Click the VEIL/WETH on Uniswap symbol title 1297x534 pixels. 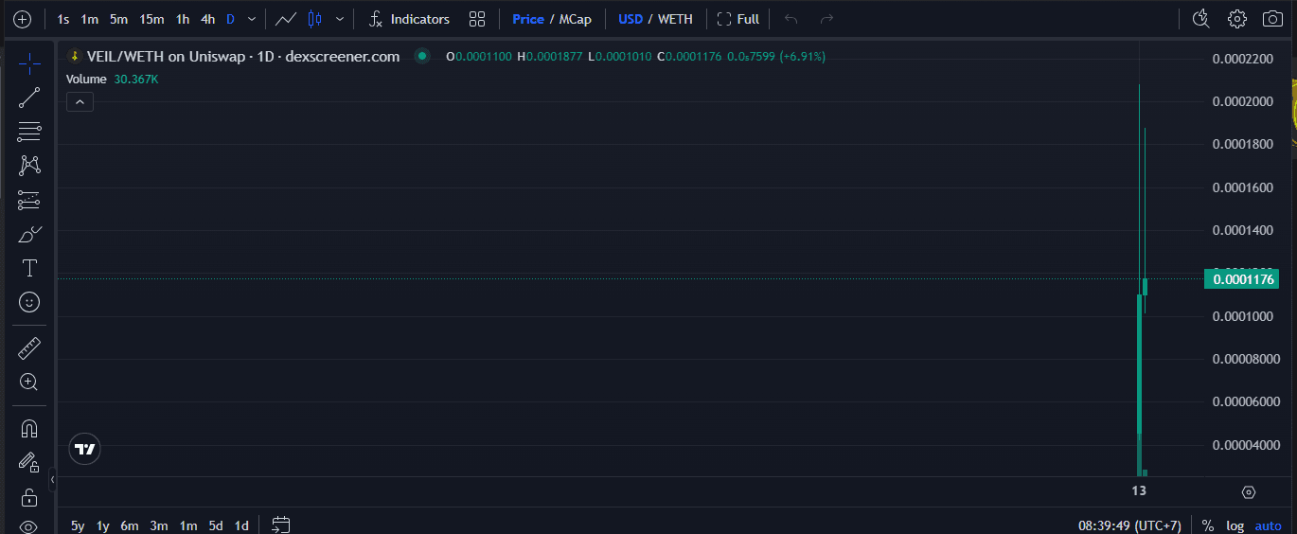243,57
